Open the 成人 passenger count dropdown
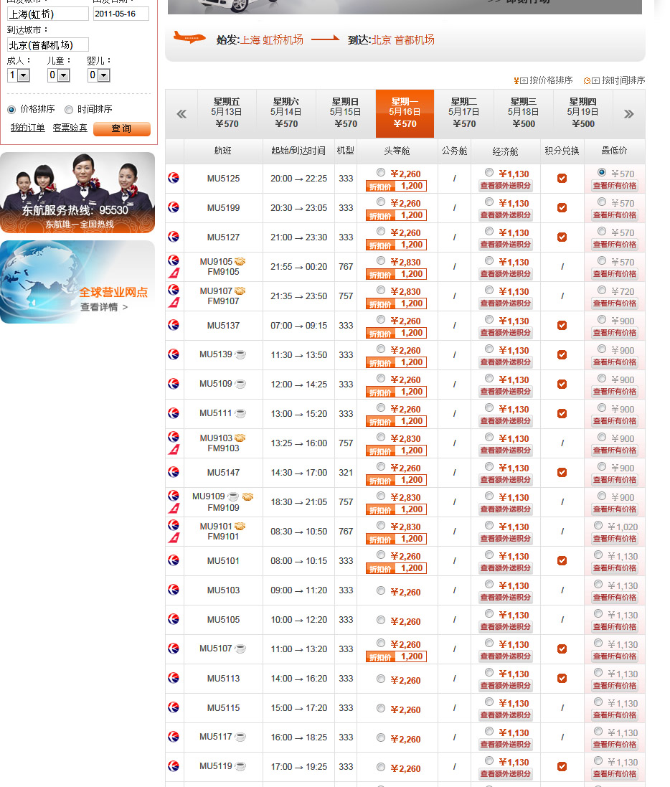The height and width of the screenshot is (787, 670). (x=23, y=75)
